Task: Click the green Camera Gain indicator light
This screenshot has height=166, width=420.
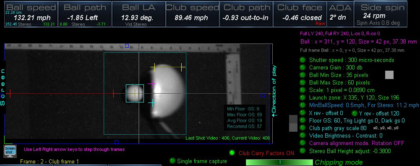Action: pyautogui.click(x=303, y=67)
